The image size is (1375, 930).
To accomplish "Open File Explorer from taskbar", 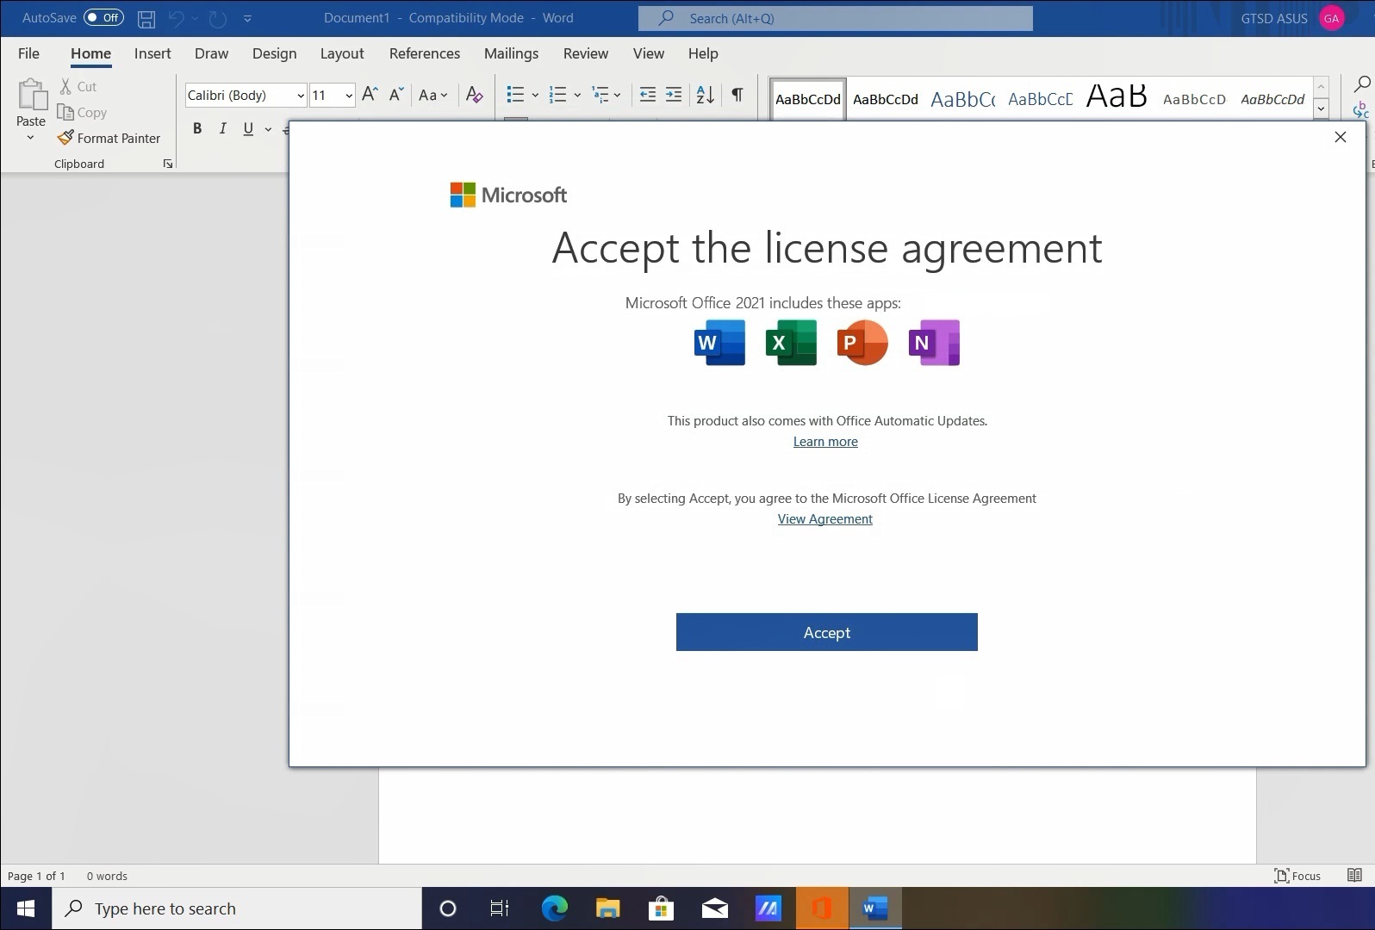I will coord(608,908).
